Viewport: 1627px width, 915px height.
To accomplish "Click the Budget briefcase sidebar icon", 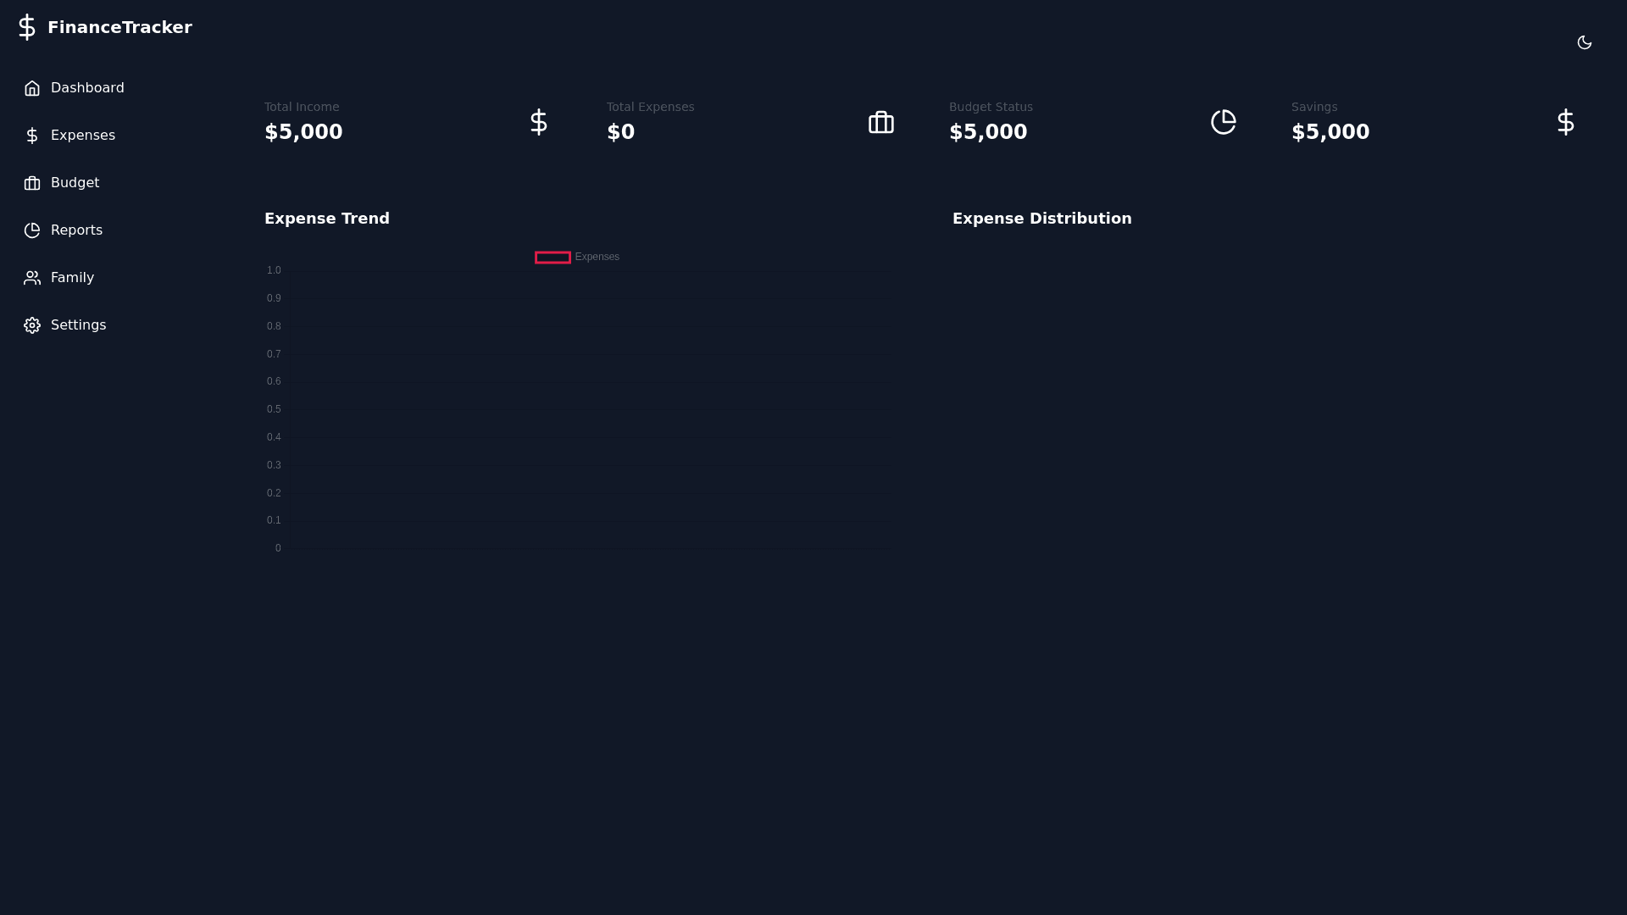I will [x=32, y=183].
